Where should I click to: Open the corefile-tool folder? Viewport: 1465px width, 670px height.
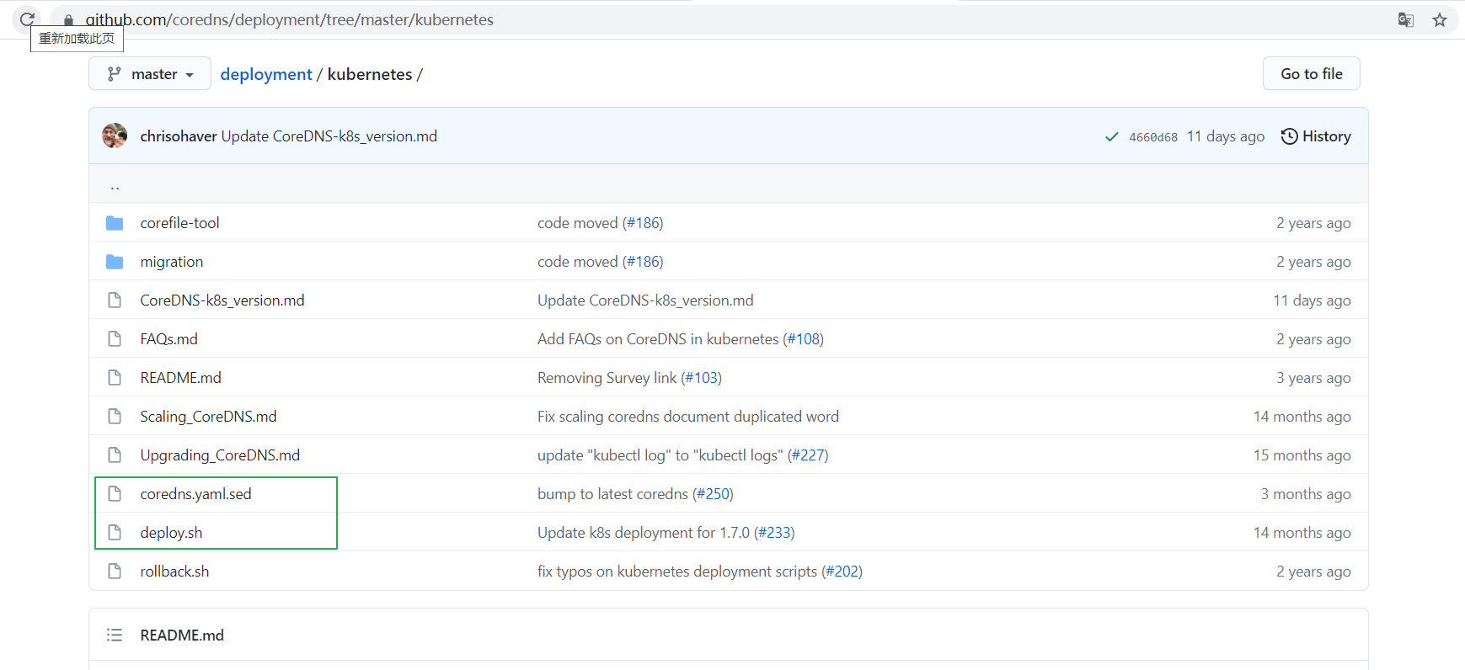coord(179,223)
